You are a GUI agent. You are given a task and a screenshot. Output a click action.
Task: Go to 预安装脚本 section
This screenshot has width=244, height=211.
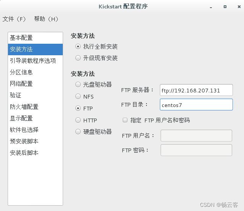click(x=35, y=141)
